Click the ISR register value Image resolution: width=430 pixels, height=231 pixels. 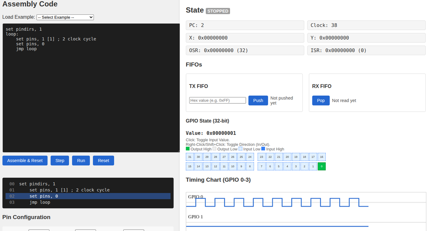pos(366,50)
